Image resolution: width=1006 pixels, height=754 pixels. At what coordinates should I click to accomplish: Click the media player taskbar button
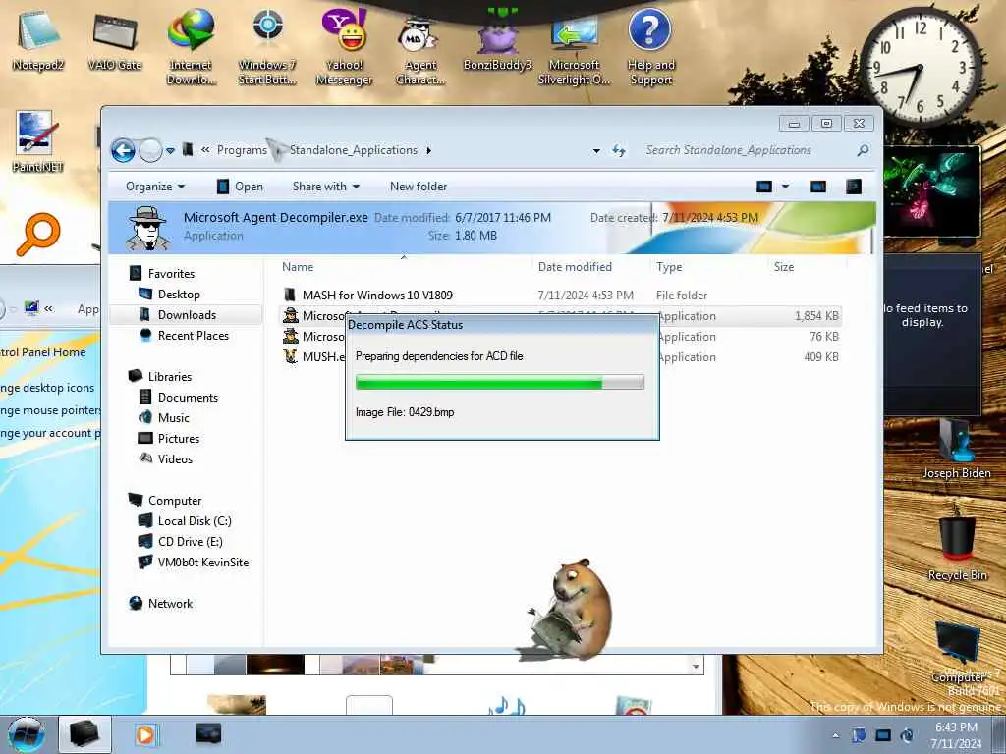click(x=145, y=734)
